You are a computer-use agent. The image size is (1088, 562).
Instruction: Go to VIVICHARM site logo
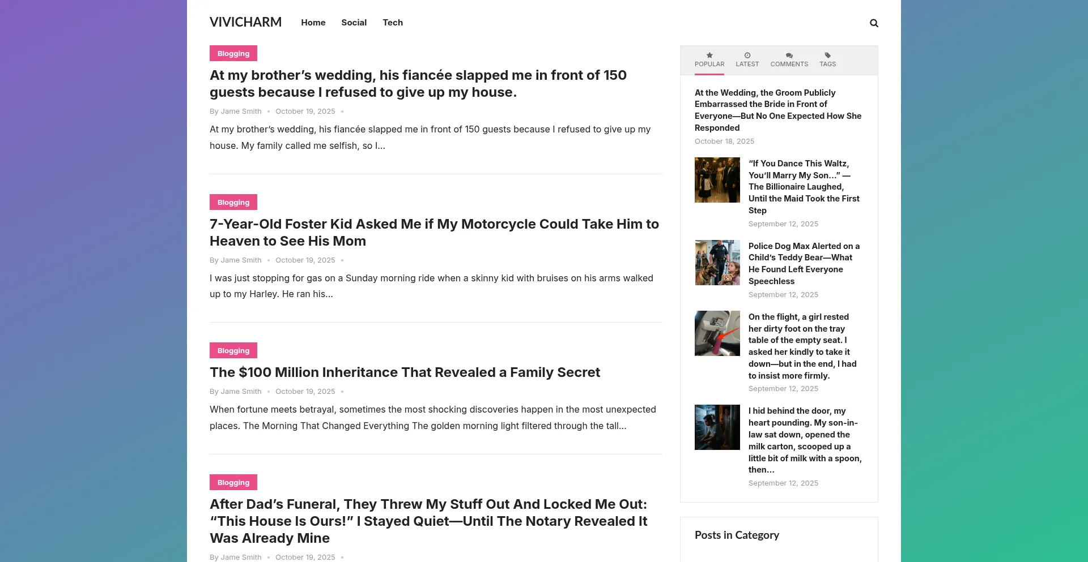point(245,22)
